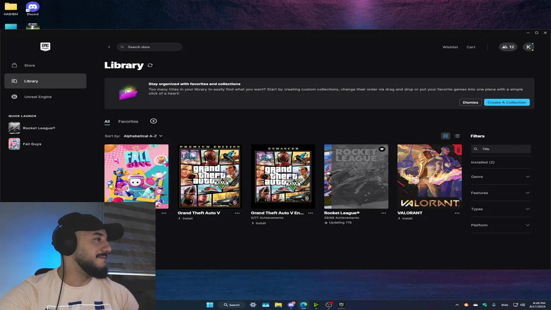This screenshot has height=310, width=551.
Task: Expand the Genre filter
Action: click(501, 177)
